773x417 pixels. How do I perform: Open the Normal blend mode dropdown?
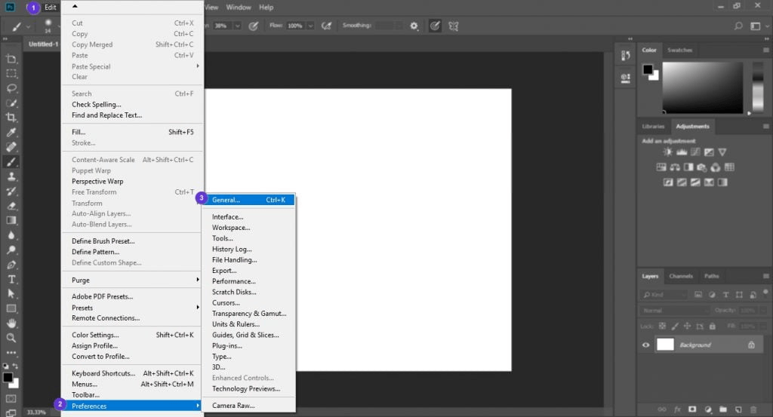point(675,311)
